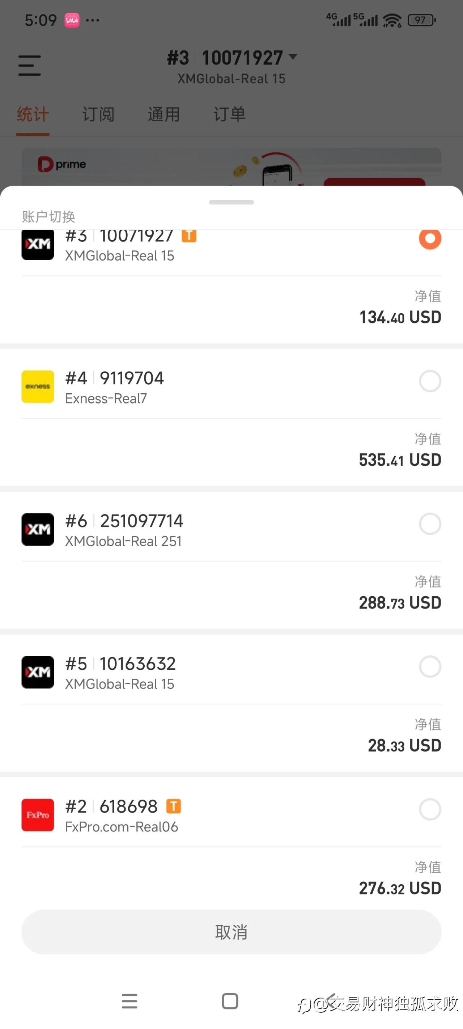Tap XM logo for account 10163632
Viewport: 463px width, 1029px height.
(x=38, y=672)
